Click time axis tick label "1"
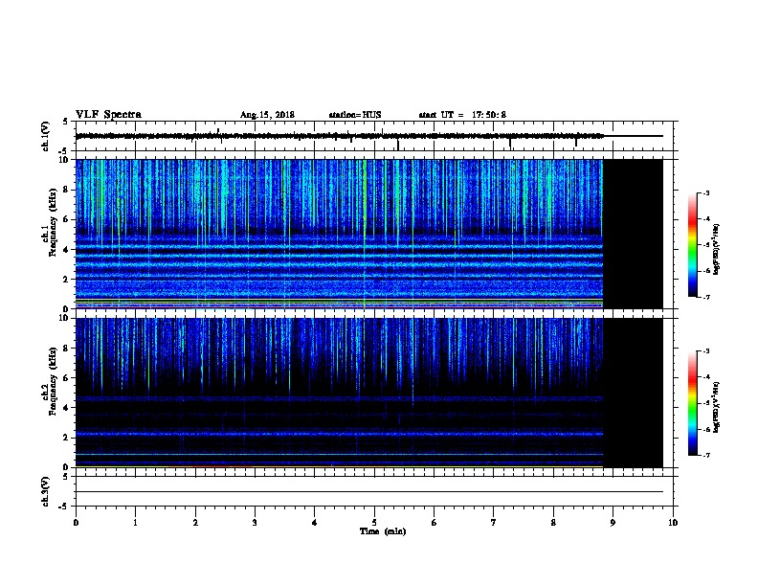Viewport: 758px width, 586px height. point(135,523)
